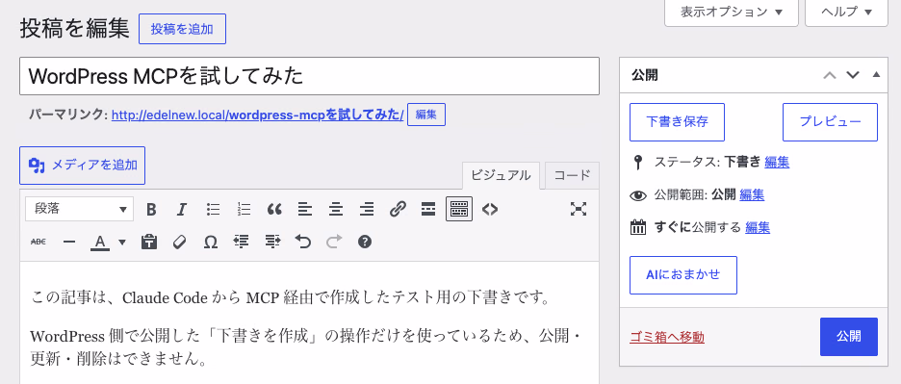Click the 投稿を追加 button

[182, 29]
